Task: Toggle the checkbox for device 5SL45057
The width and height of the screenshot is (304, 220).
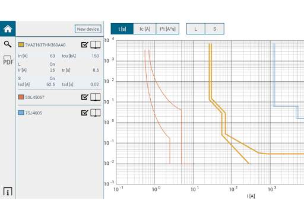Action: [84, 97]
